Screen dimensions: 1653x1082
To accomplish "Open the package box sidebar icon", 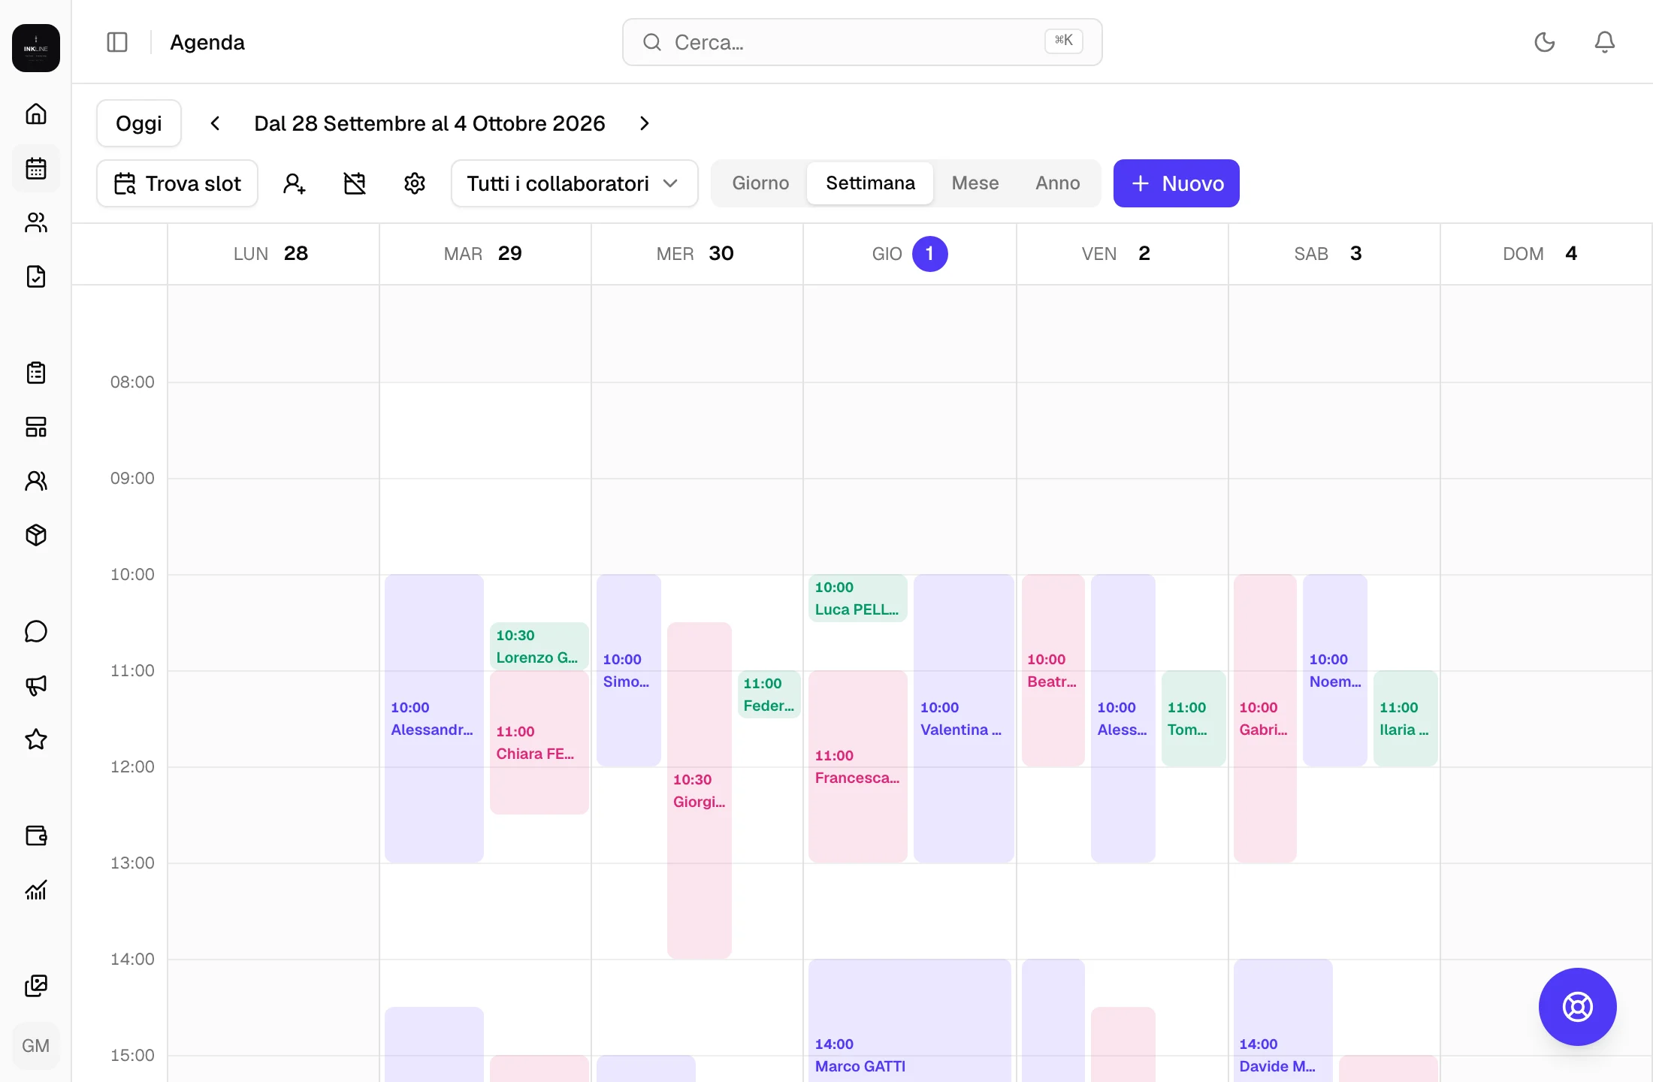I will point(36,535).
